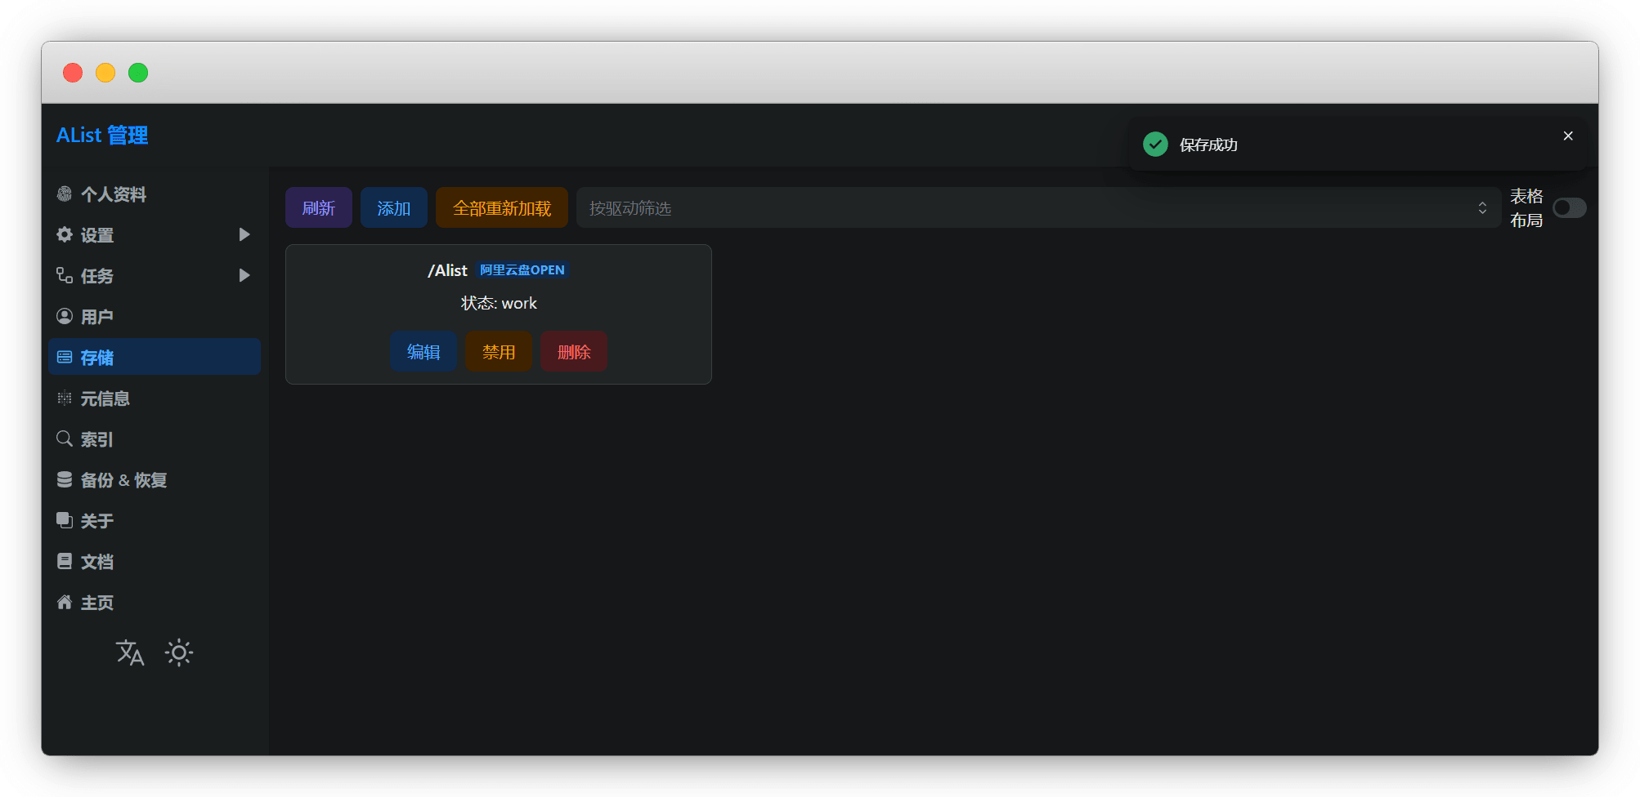This screenshot has height=797, width=1640.
Task: Go to 主页 from the sidebar
Action: (155, 602)
